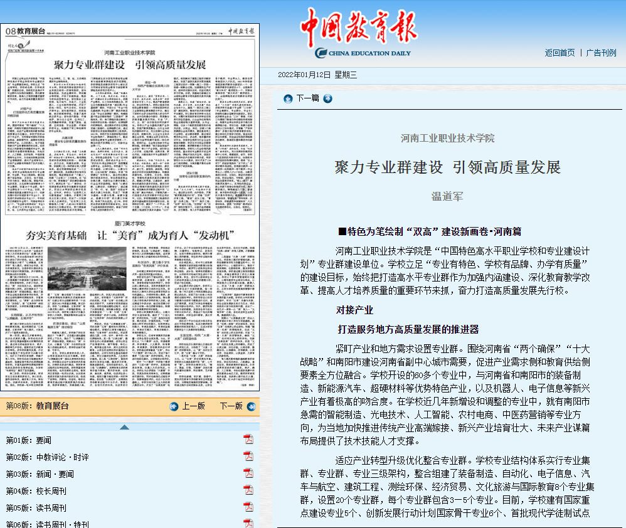Click 聚力专业群建设 headline in page thumbnail
Viewport: 626px width, 528px height.
point(130,65)
